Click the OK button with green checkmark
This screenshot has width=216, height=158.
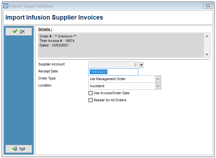point(19,31)
